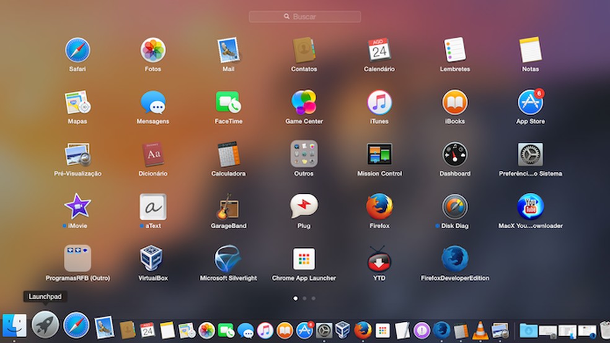The height and width of the screenshot is (343, 610).
Task: Open iTunes in the Launchpad grid
Action: [x=379, y=103]
